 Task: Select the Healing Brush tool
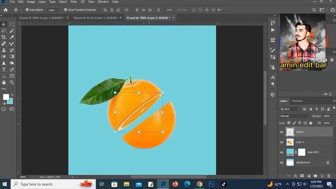pyautogui.click(x=4, y=44)
